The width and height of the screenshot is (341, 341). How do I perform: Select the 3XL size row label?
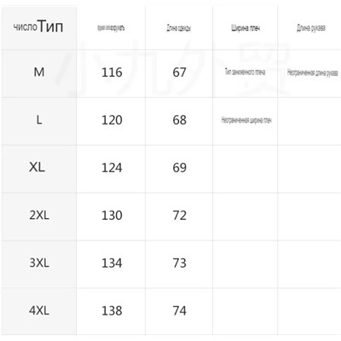pyautogui.click(x=39, y=263)
